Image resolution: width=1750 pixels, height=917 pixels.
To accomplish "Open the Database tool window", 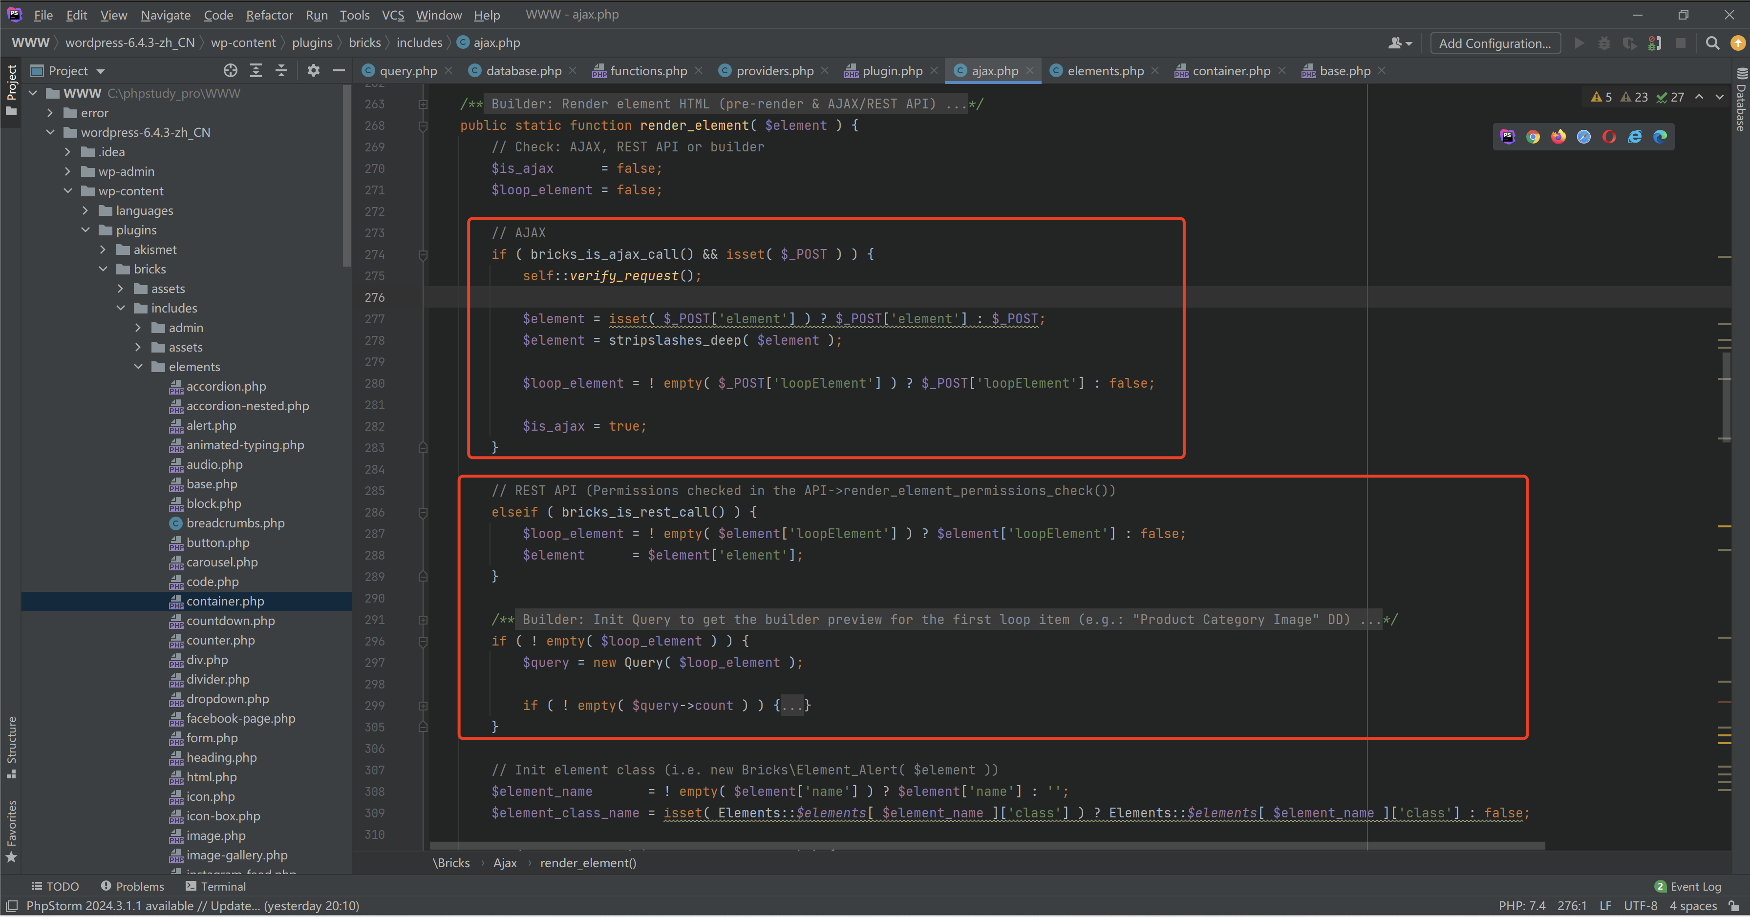I will click(1741, 99).
